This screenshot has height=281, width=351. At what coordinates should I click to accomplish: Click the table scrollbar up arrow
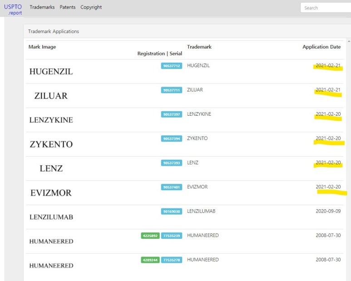click(x=349, y=41)
